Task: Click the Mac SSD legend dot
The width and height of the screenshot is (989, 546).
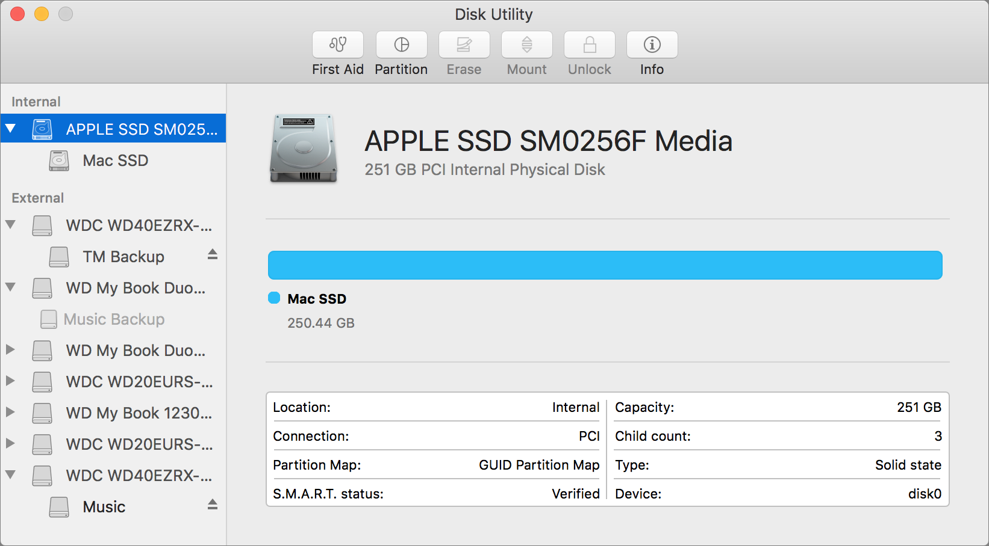Action: click(x=274, y=298)
